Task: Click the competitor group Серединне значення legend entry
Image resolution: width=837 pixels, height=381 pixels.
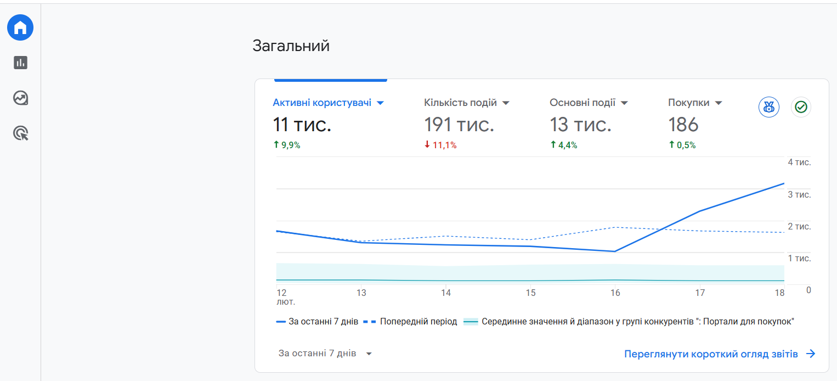Action: click(x=629, y=322)
